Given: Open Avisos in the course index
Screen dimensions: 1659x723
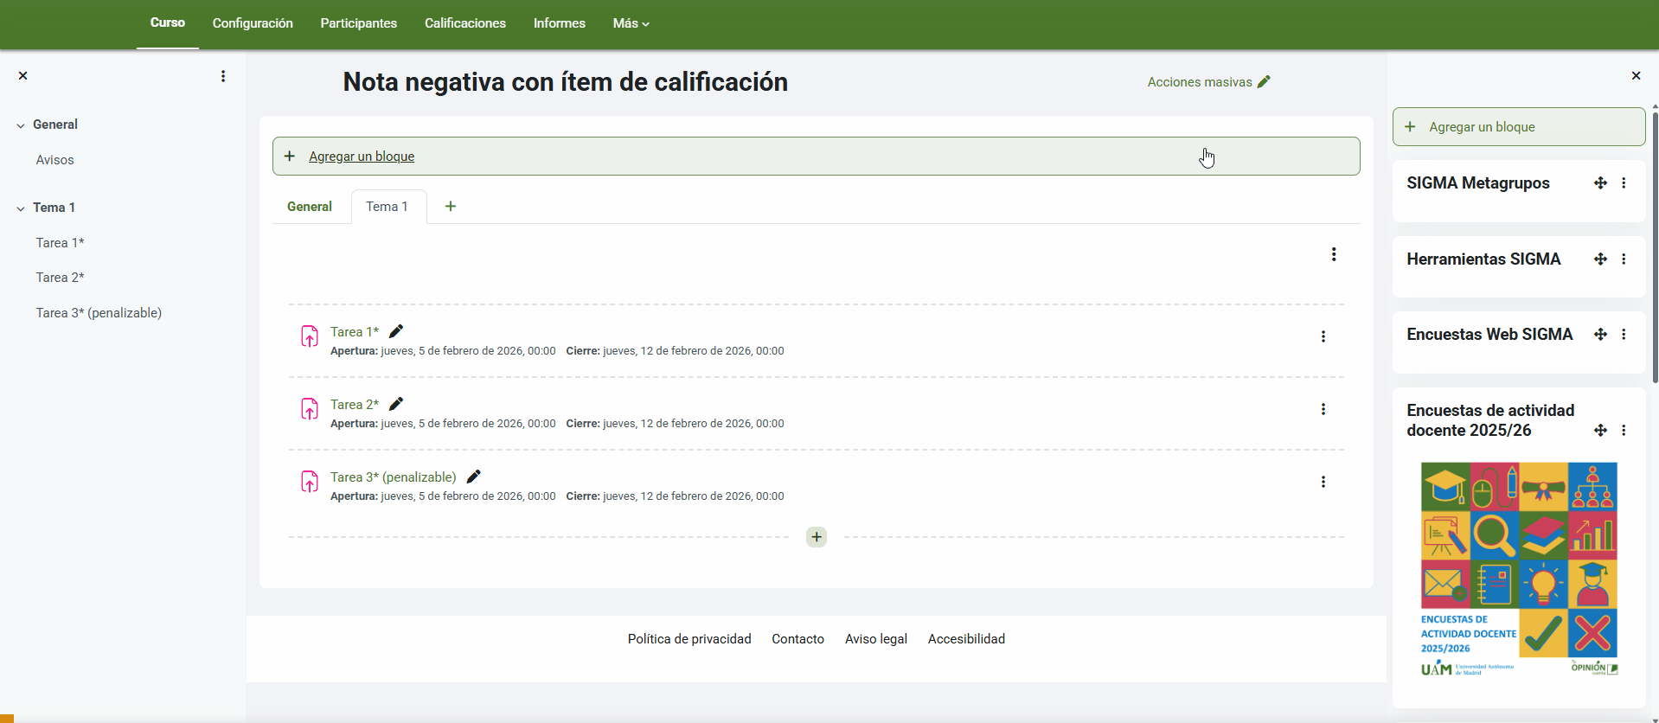Looking at the screenshot, I should [x=54, y=160].
